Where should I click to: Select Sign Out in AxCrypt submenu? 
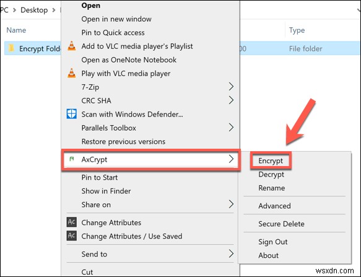coord(273,242)
